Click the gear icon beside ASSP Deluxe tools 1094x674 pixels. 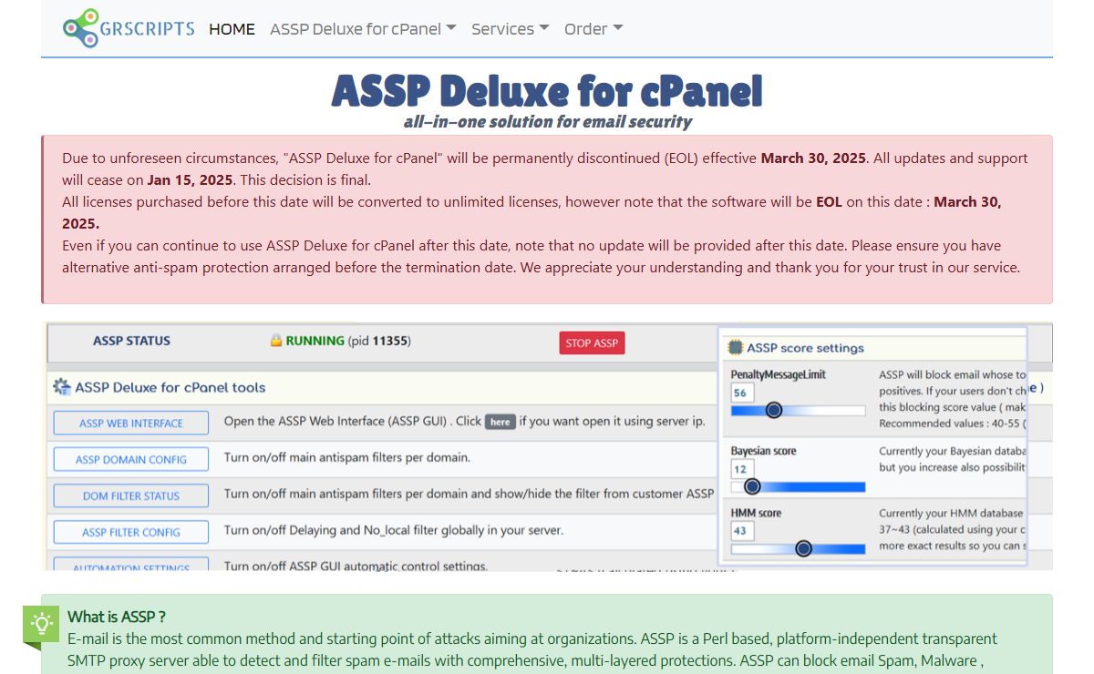point(62,387)
